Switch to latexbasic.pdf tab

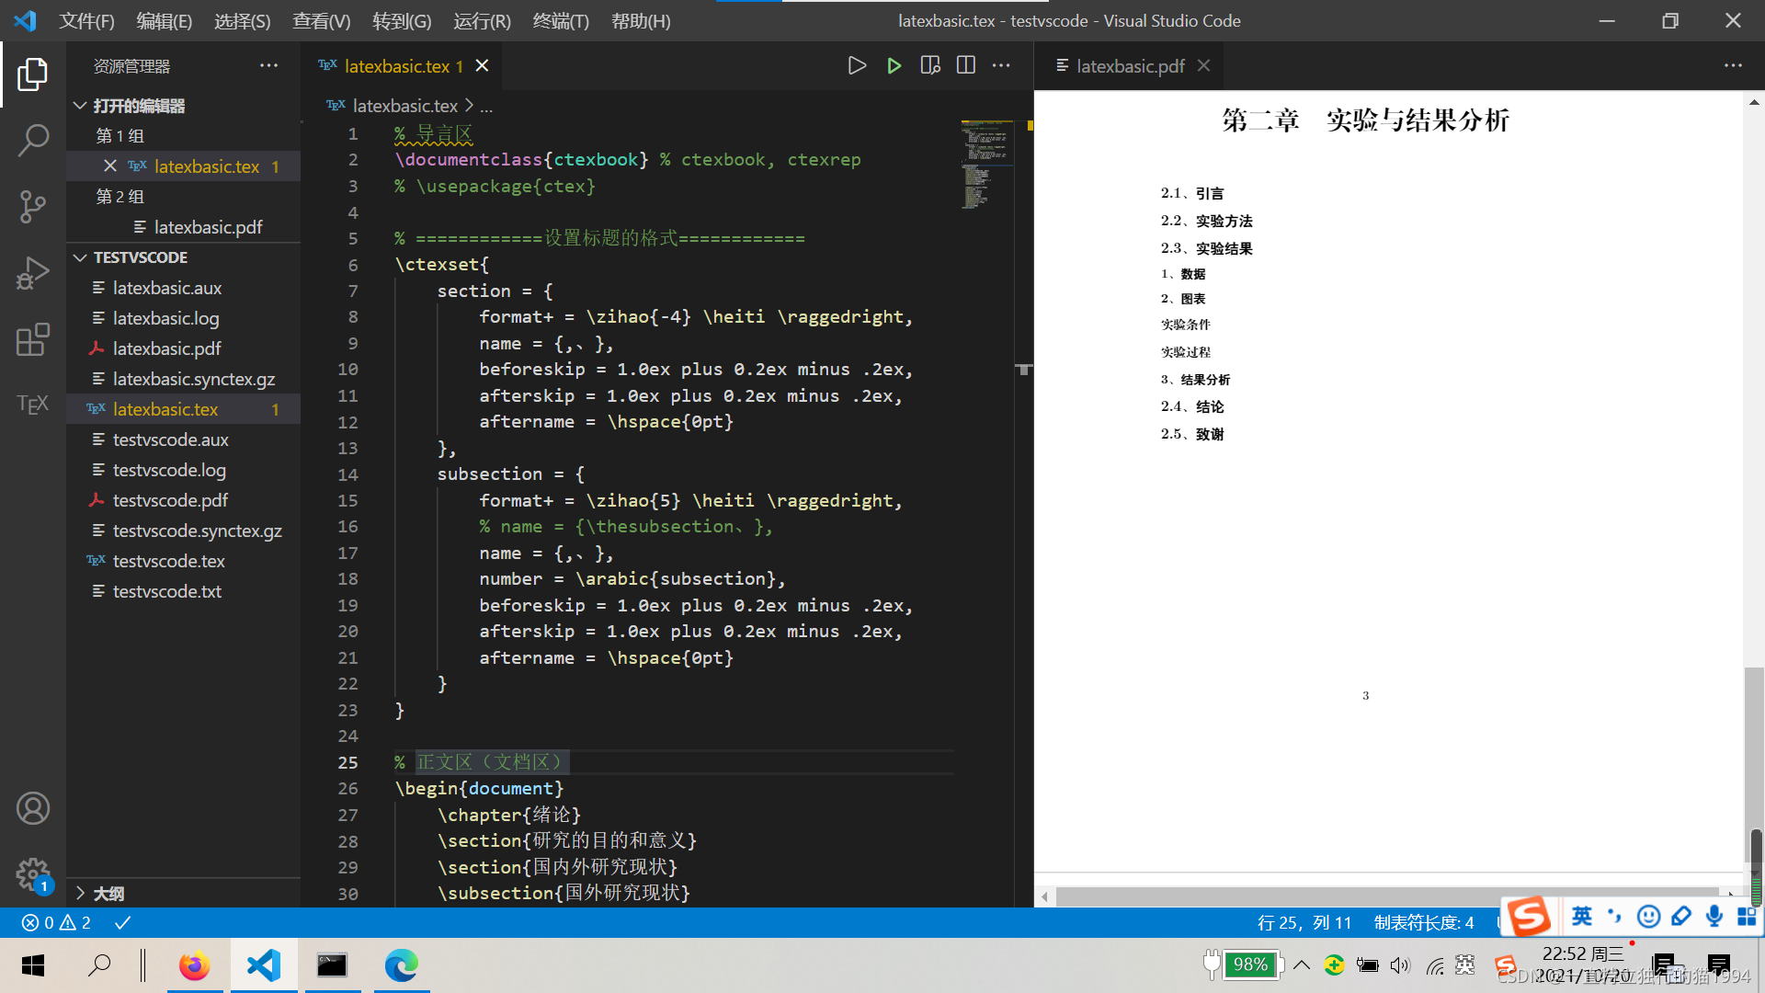pos(1130,65)
